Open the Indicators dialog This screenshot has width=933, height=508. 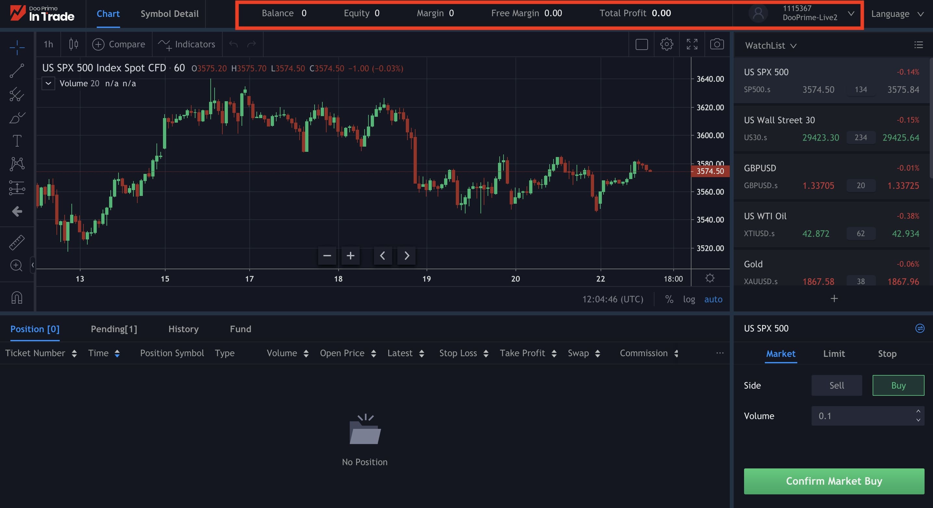[x=187, y=44]
